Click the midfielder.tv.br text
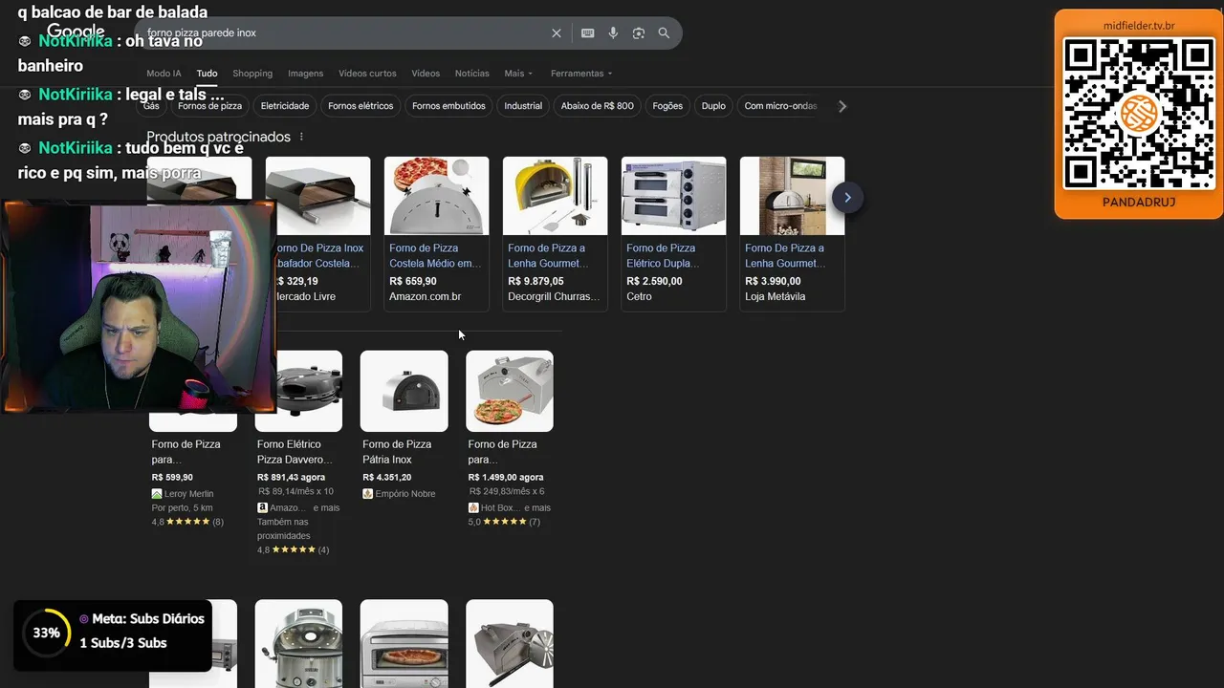1224x688 pixels. pyautogui.click(x=1139, y=26)
